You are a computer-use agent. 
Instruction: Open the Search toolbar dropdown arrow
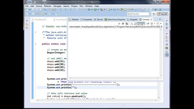click(132, 9)
